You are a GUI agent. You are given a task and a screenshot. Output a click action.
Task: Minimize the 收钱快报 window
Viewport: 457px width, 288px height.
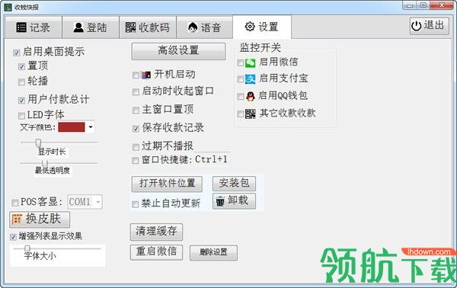(x=411, y=5)
